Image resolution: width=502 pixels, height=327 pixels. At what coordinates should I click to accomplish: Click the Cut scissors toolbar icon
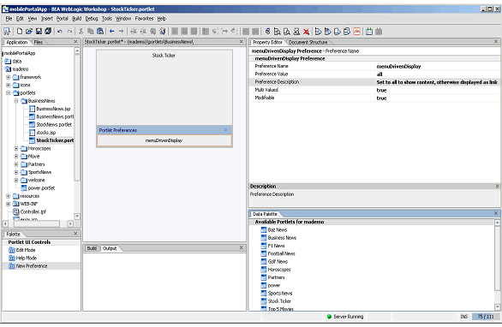click(x=81, y=32)
